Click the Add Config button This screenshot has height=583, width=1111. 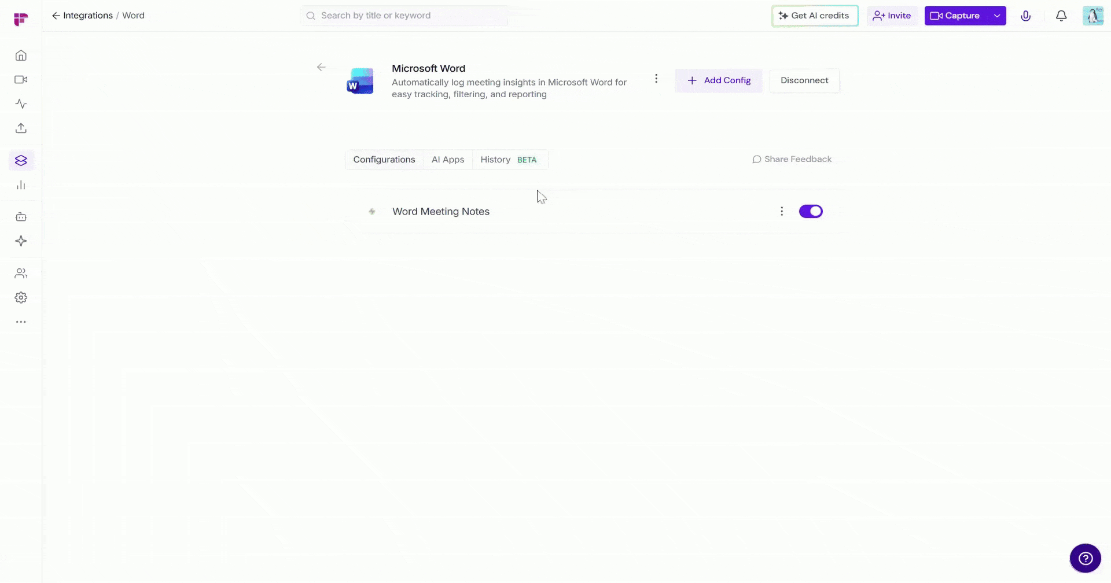719,80
